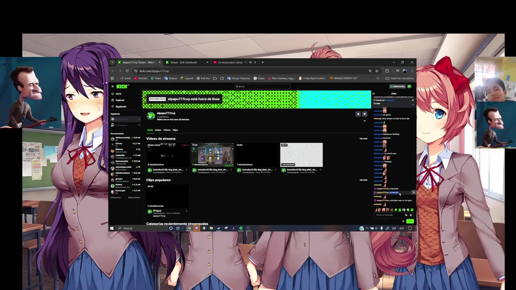
Task: Bookmark this page with the star icon
Action: (x=377, y=71)
